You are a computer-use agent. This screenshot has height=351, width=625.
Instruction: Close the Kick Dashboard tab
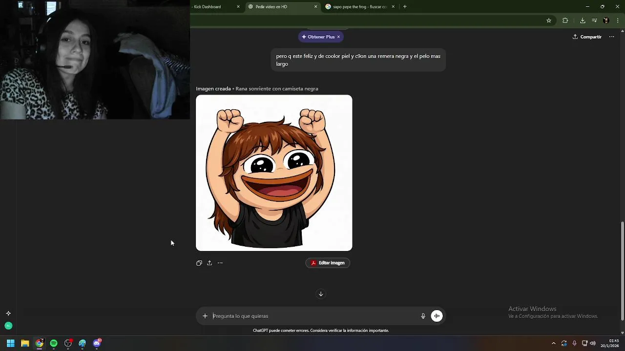(x=238, y=7)
